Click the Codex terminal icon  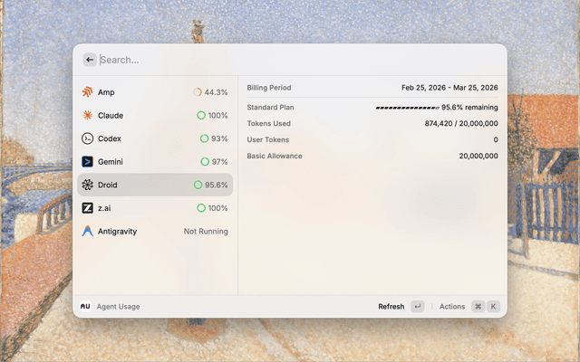[87, 138]
